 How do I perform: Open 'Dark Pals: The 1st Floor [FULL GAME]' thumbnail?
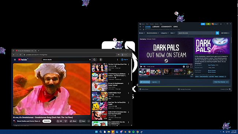[99, 106]
